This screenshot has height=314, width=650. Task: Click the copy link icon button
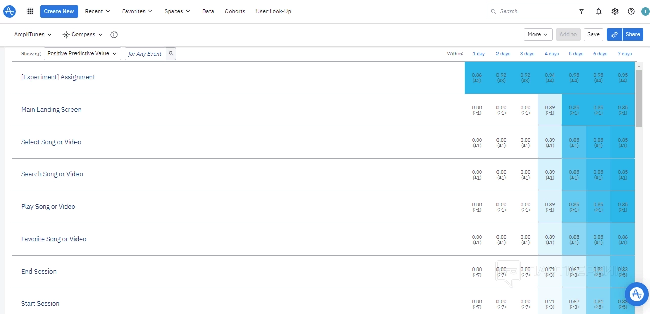[x=615, y=35]
